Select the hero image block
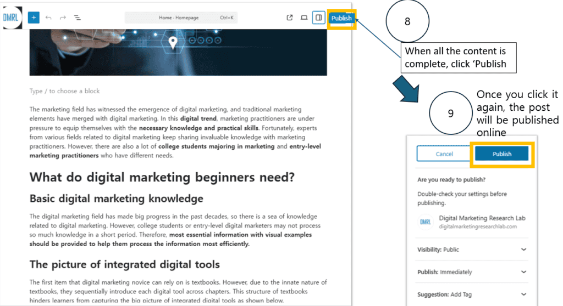This screenshot has width=563, height=306. pyautogui.click(x=178, y=53)
